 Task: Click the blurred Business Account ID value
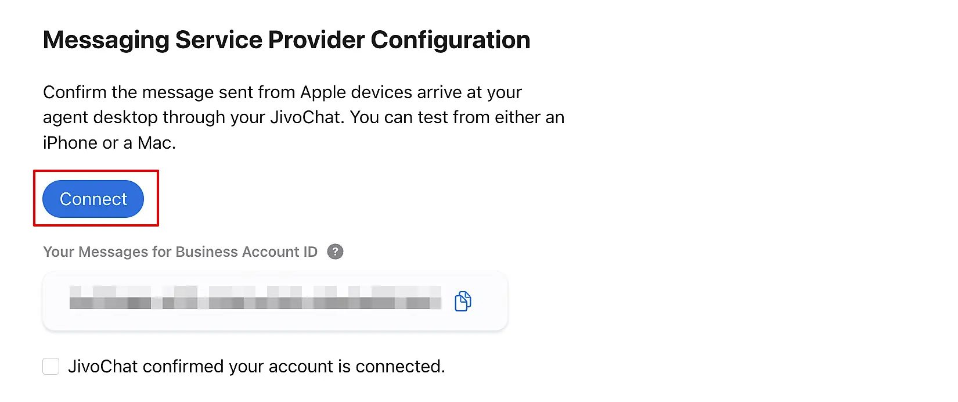tap(255, 297)
